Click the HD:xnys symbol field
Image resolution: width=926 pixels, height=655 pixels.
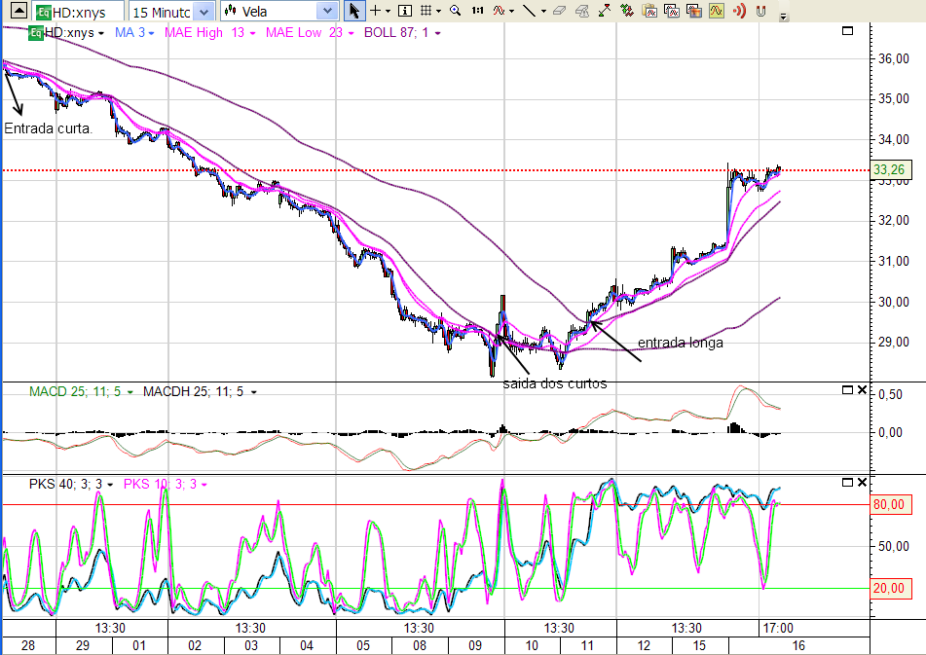(79, 12)
